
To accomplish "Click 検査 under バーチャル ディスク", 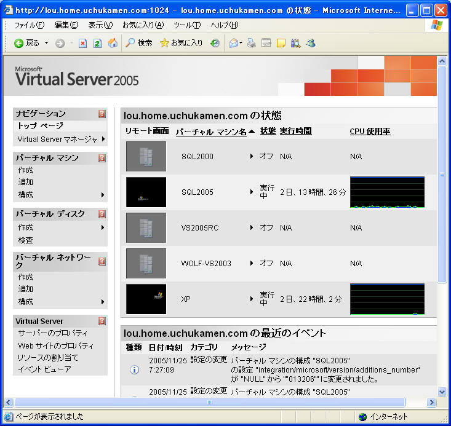I will pos(25,240).
